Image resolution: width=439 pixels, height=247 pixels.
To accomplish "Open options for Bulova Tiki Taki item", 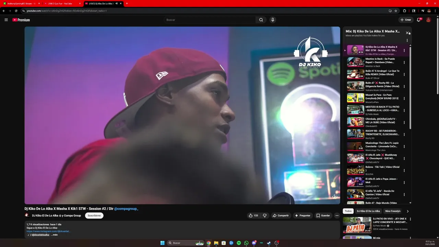I will pos(404,170).
